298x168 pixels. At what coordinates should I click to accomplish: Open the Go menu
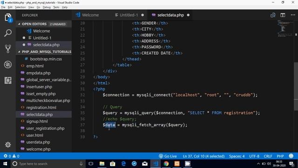click(x=38, y=7)
